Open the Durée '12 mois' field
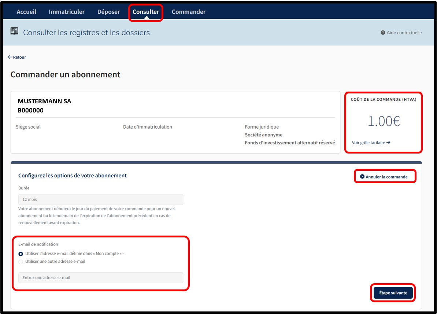 [101, 200]
